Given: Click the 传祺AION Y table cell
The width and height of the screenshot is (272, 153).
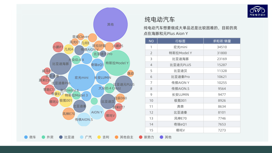Looking at the screenshot, I should (180, 83).
